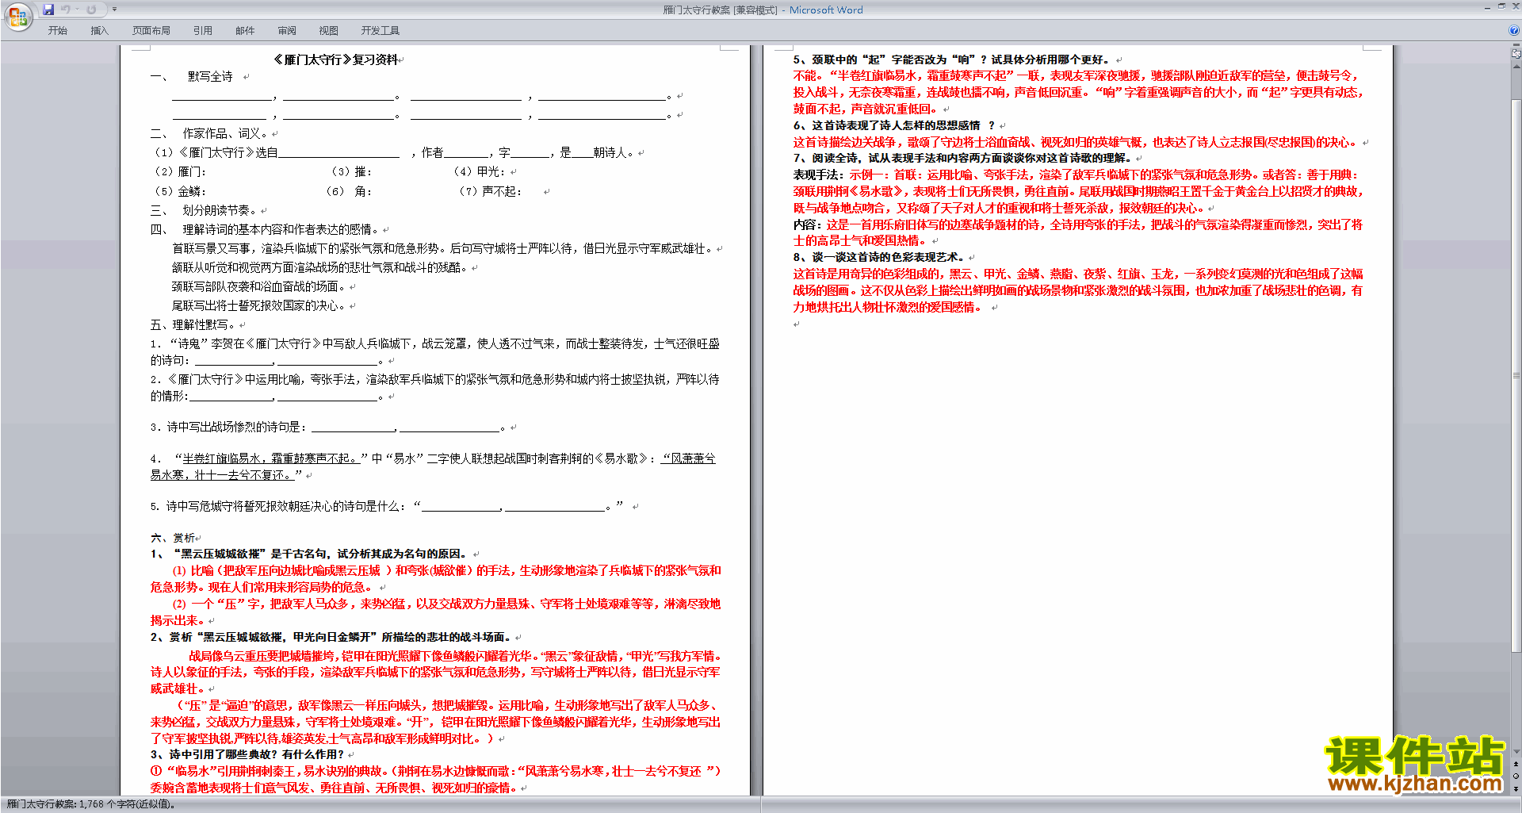This screenshot has height=813, width=1522.
Task: Click the heading 二、作家作品、词义
Action: (210, 133)
